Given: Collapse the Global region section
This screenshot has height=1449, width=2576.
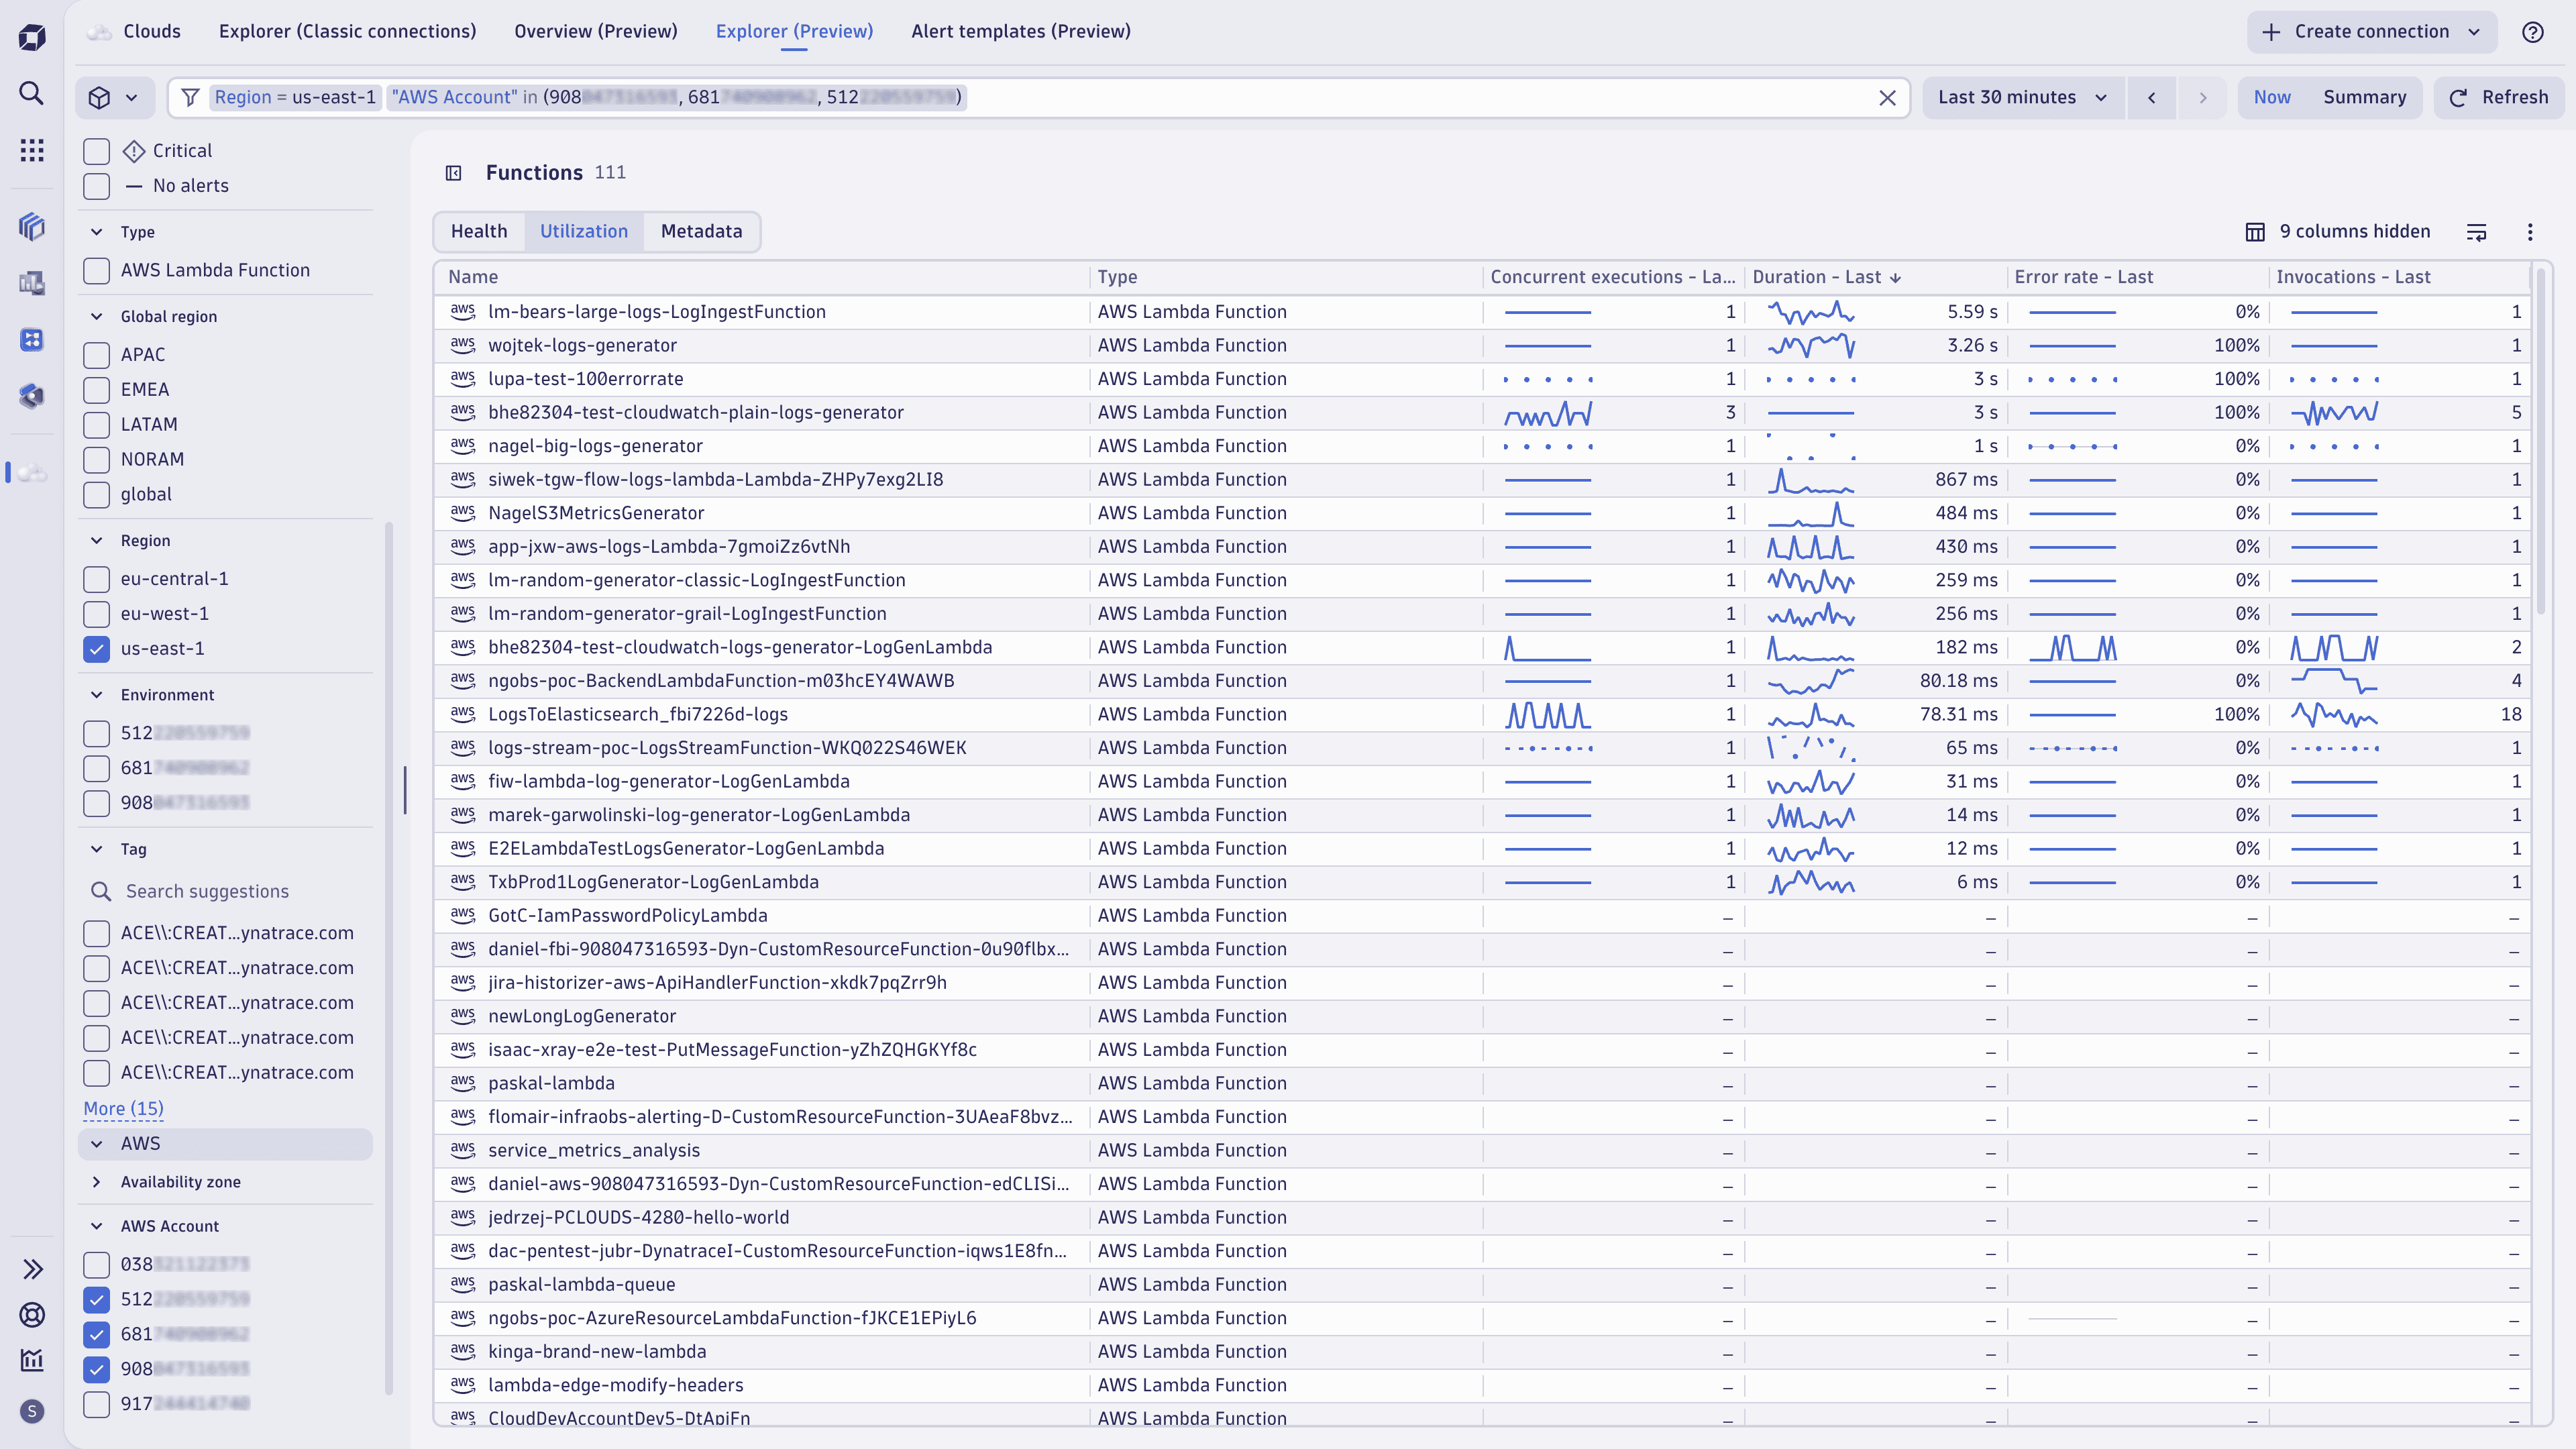Looking at the screenshot, I should pos(97,317).
